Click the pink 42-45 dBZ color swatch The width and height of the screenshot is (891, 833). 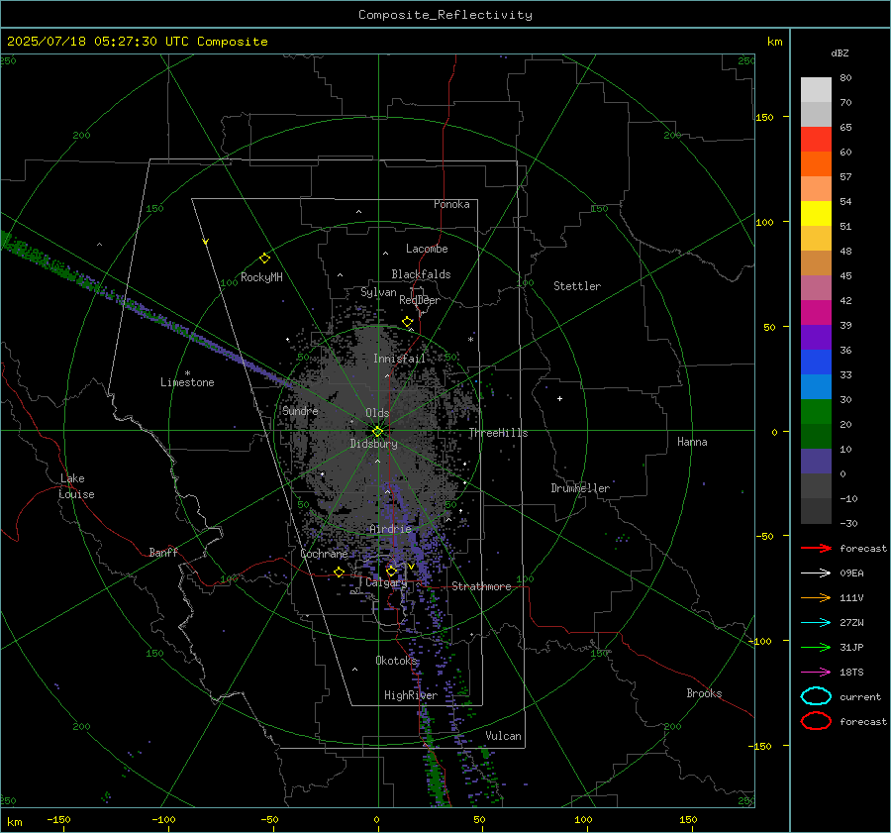click(816, 288)
